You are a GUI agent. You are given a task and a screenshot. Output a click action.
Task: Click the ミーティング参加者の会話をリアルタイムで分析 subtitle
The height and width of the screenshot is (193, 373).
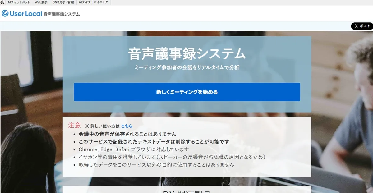(x=187, y=67)
